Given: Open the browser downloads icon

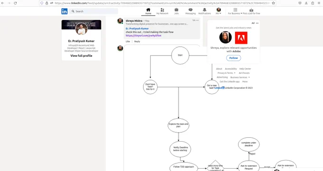Looking at the screenshot, I should click(306, 3).
